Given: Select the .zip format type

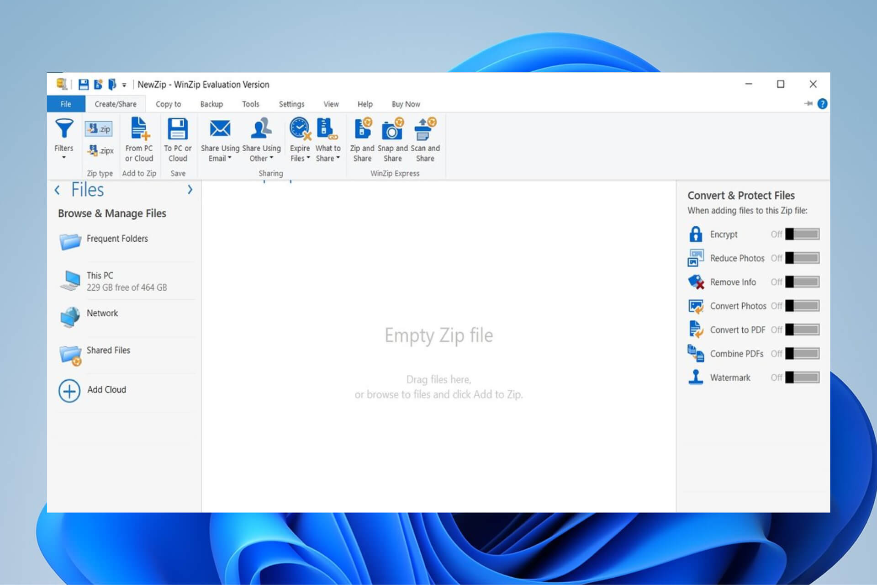Looking at the screenshot, I should (99, 129).
